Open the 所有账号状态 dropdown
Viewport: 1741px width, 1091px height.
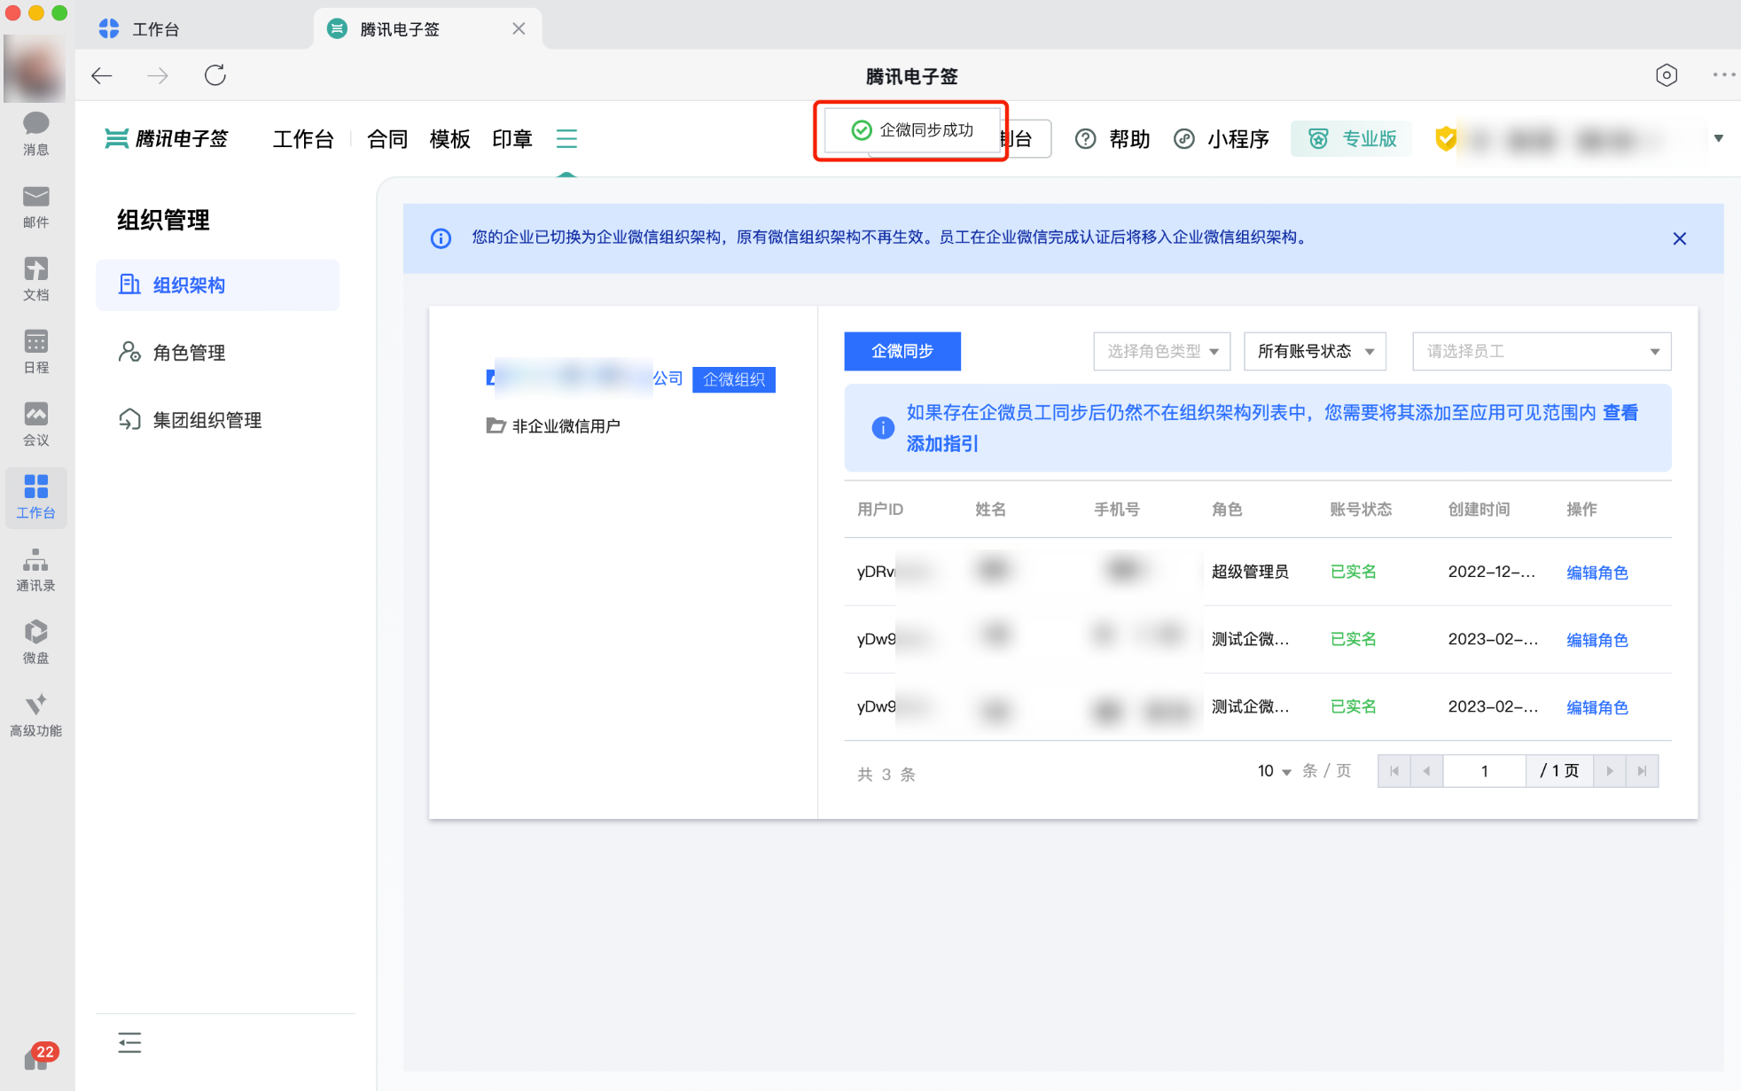point(1315,352)
